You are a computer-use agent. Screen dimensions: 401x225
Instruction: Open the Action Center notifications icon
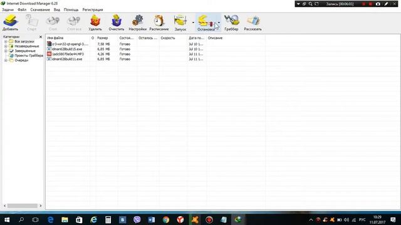coord(393,219)
